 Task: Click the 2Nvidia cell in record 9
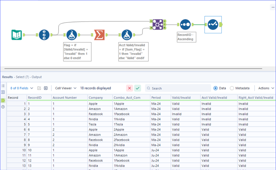pos(131,145)
